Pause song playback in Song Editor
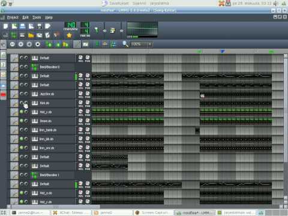Image resolution: width=288 pixels, height=216 pixels. [12, 44]
